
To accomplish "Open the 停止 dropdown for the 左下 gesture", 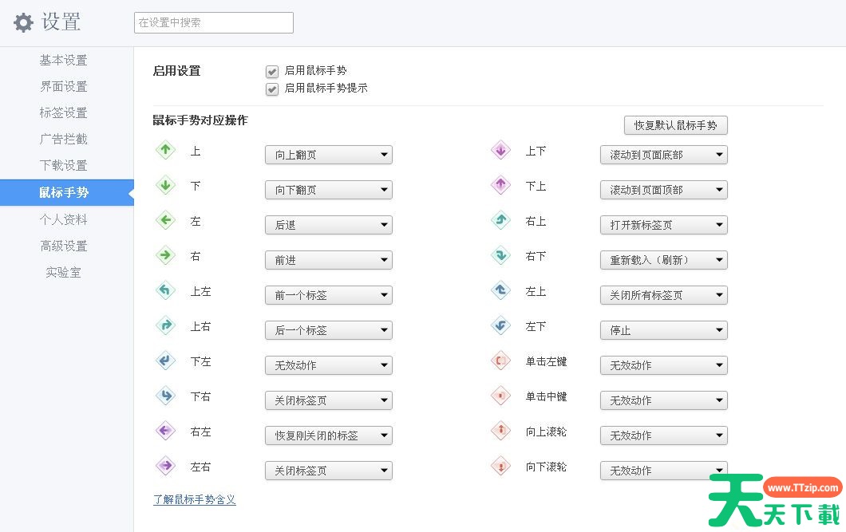I will (x=663, y=330).
